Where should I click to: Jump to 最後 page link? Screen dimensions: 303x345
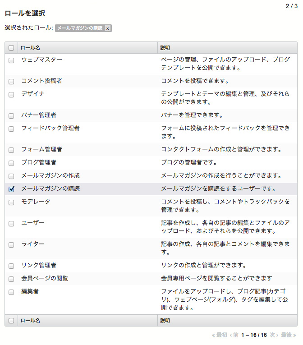coord(288,335)
